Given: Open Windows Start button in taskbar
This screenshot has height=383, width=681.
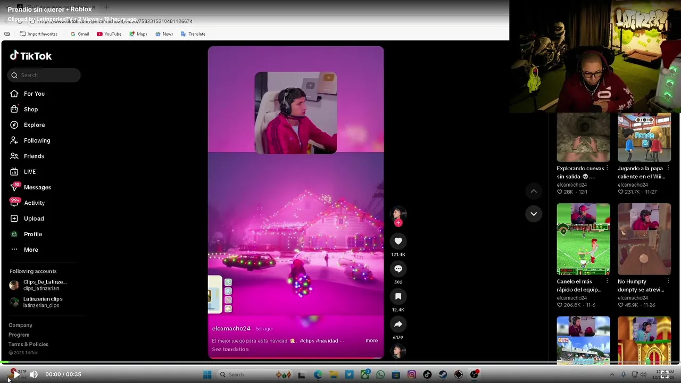Looking at the screenshot, I should point(207,374).
